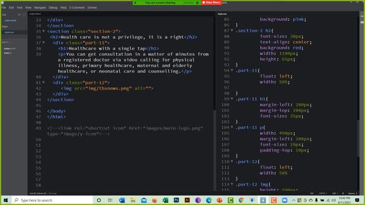Open Firefox from the taskbar
This screenshot has height=205, width=365.
pos(155,200)
